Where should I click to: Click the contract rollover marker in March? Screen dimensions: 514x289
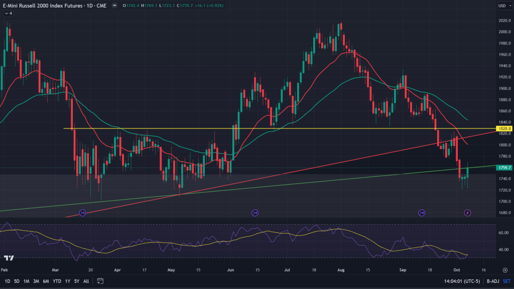[x=83, y=213]
